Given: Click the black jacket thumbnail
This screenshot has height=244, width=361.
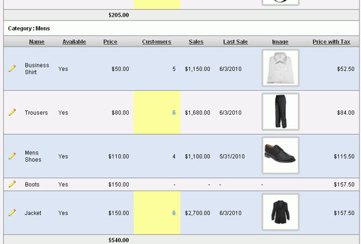Looking at the screenshot, I should click(280, 213).
